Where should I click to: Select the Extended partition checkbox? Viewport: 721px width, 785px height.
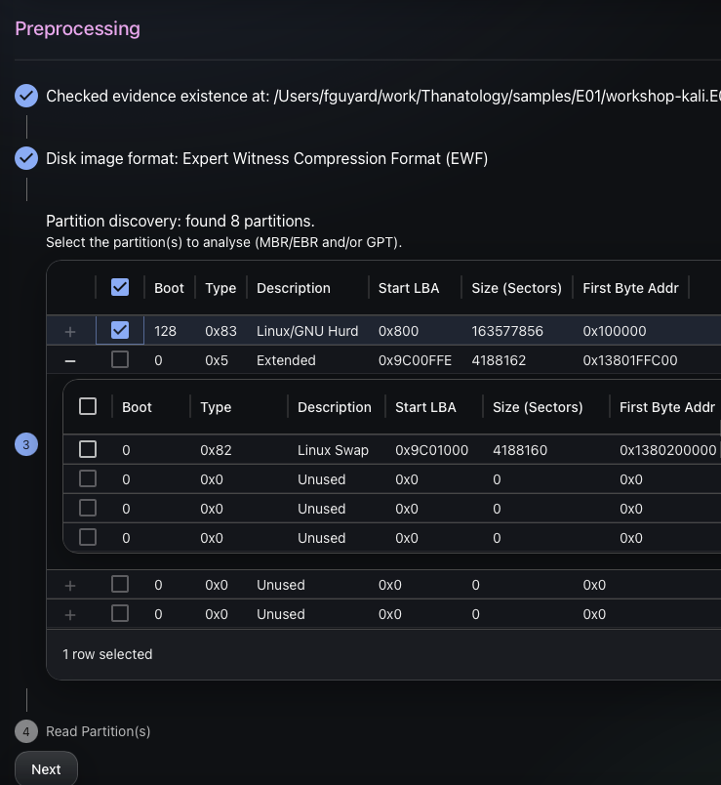(120, 360)
